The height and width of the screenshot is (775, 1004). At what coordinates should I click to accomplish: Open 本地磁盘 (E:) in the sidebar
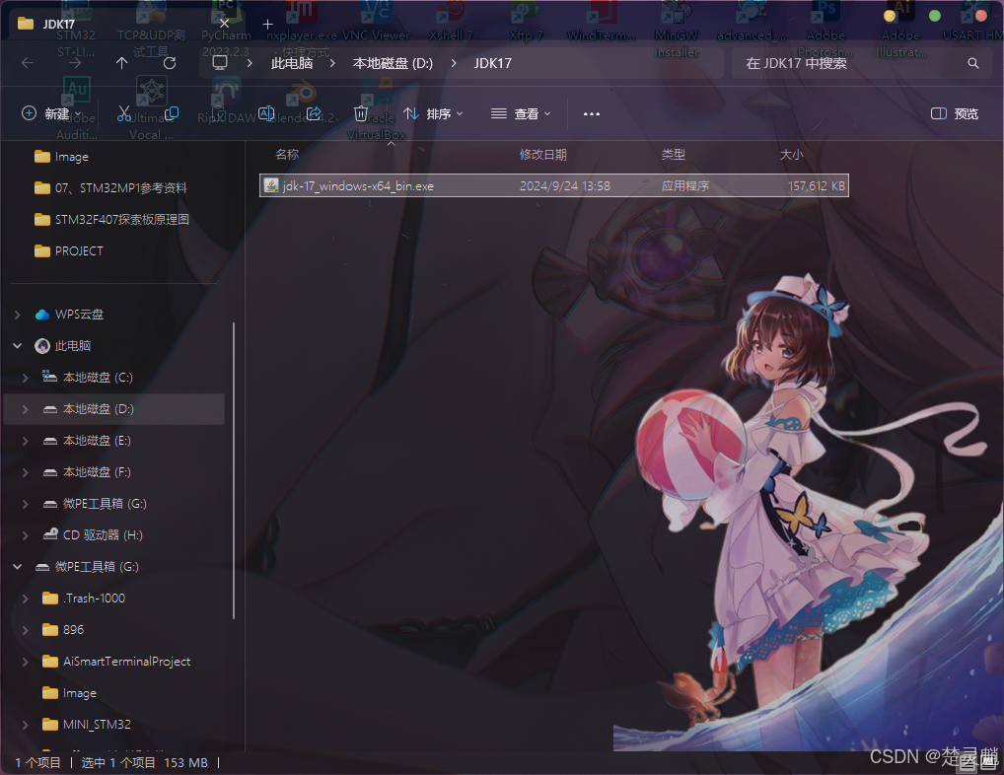tap(87, 441)
